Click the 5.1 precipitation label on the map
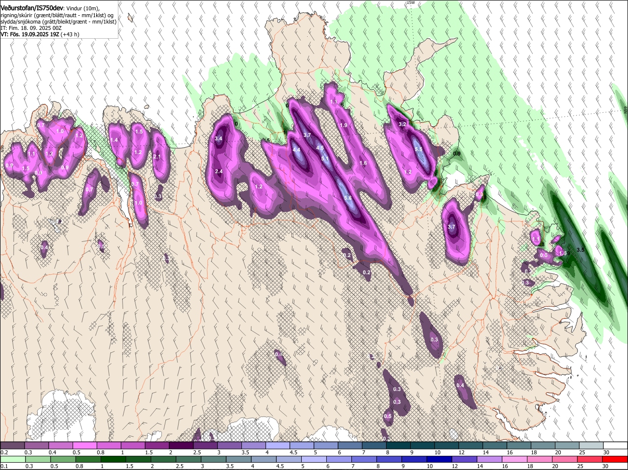The width and height of the screenshot is (628, 470). (325, 158)
